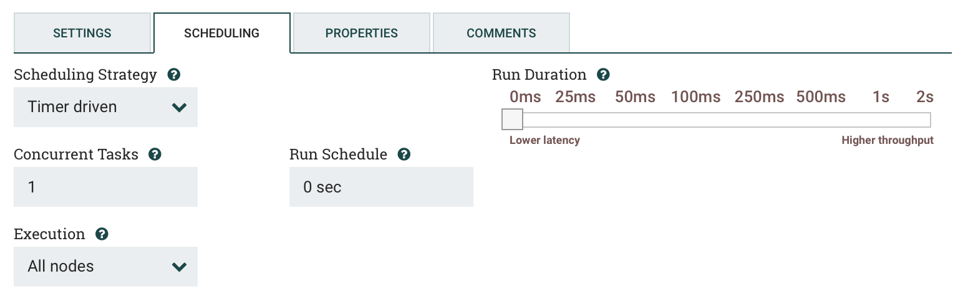The width and height of the screenshot is (958, 299).
Task: Set run duration to 100ms label
Action: [696, 97]
